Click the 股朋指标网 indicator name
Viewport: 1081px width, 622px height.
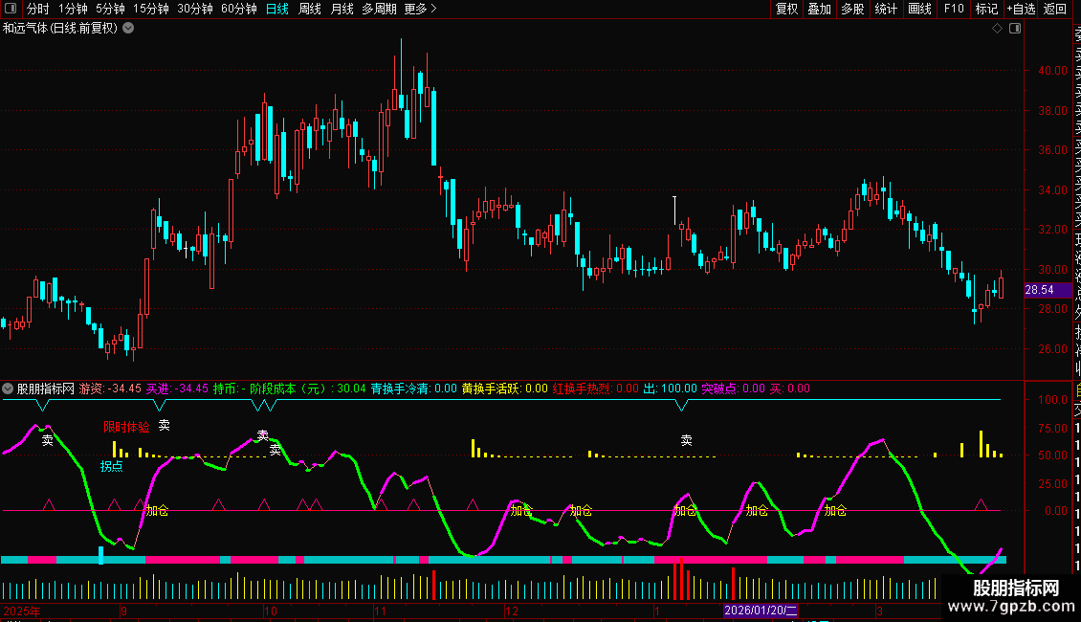tap(46, 389)
